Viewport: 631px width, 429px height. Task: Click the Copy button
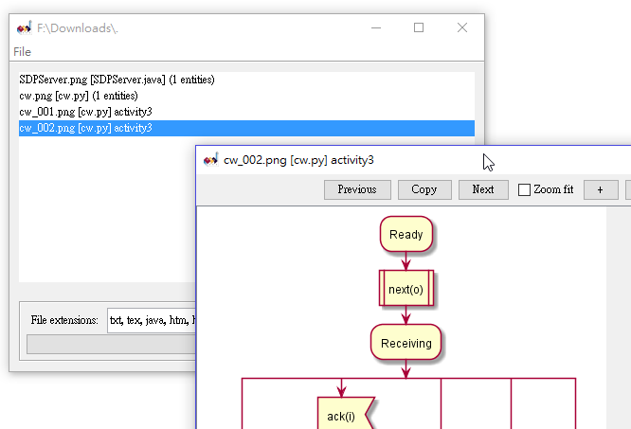click(x=424, y=189)
